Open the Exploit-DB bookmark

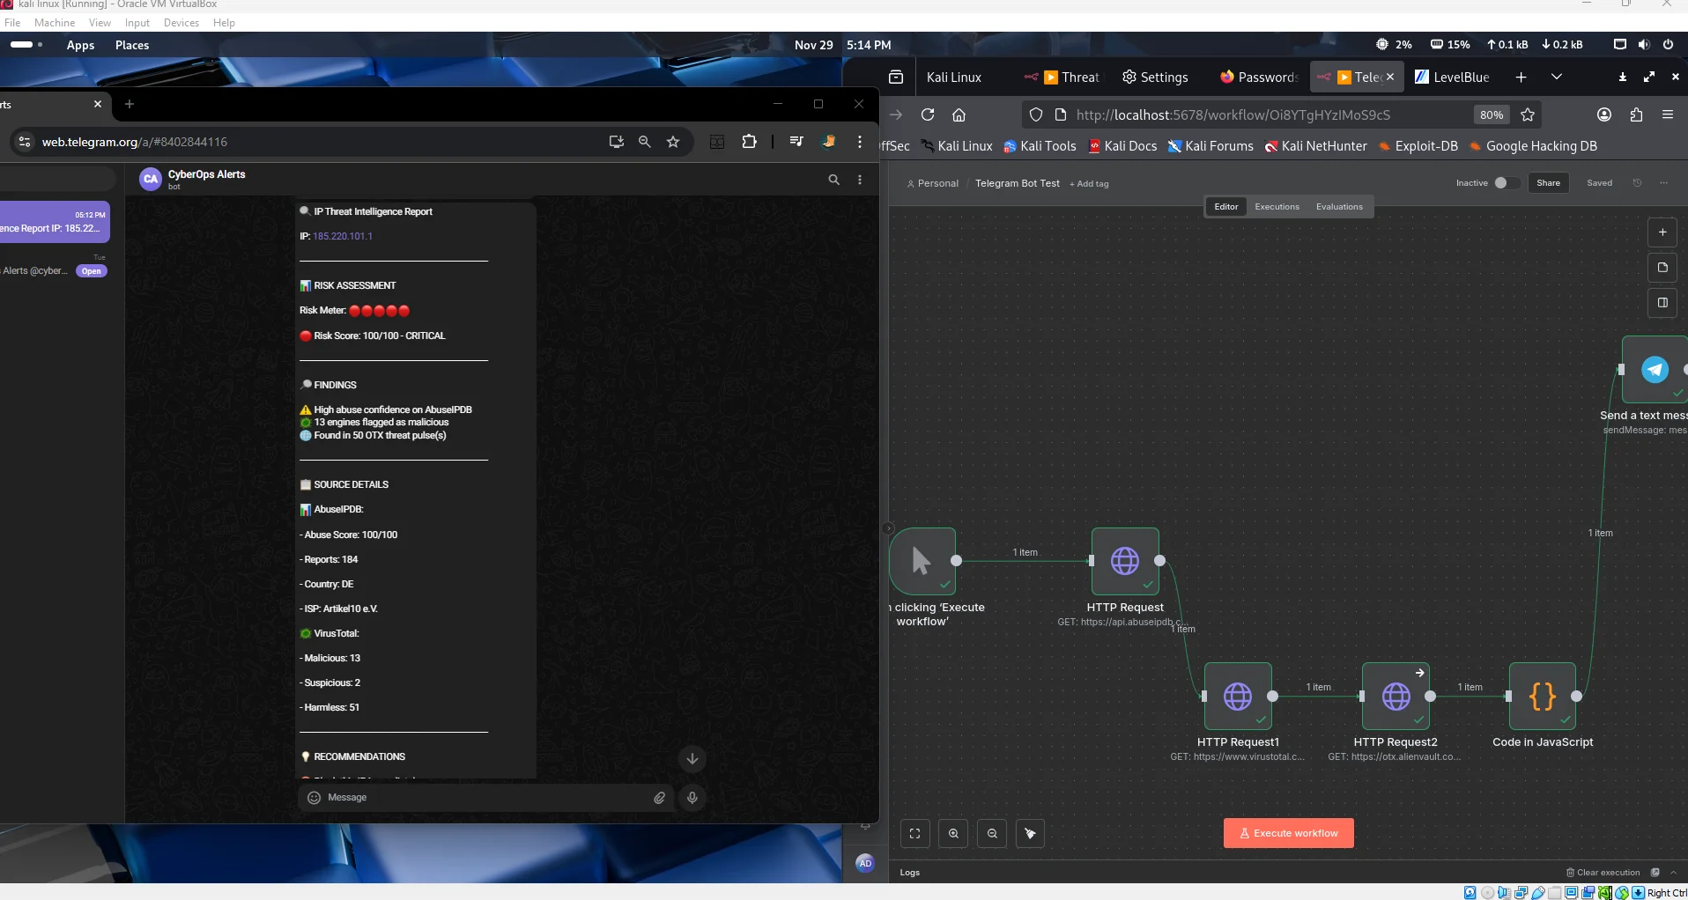(1418, 146)
